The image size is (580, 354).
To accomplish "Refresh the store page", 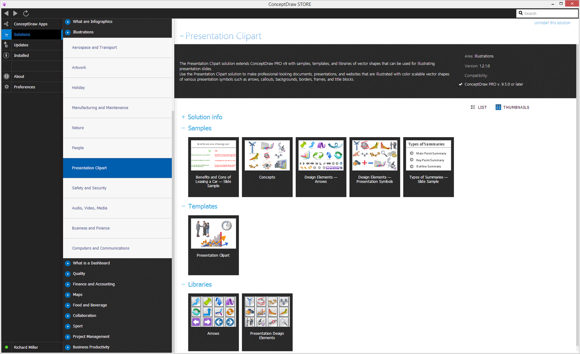I will pyautogui.click(x=26, y=13).
